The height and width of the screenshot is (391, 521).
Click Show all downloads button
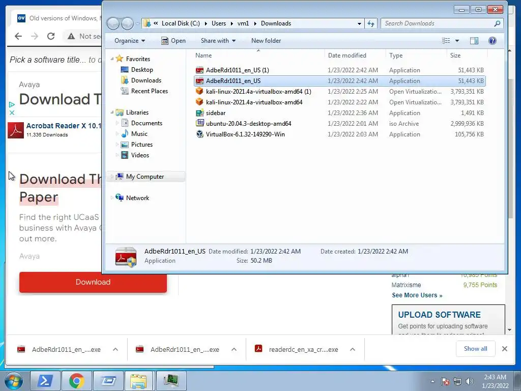click(x=476, y=349)
